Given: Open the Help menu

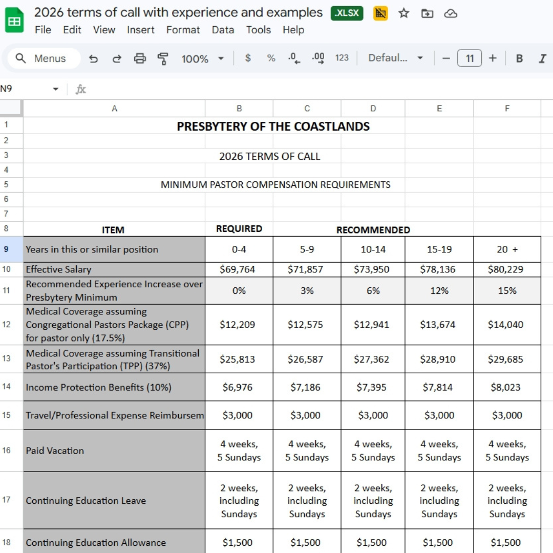Looking at the screenshot, I should (293, 30).
